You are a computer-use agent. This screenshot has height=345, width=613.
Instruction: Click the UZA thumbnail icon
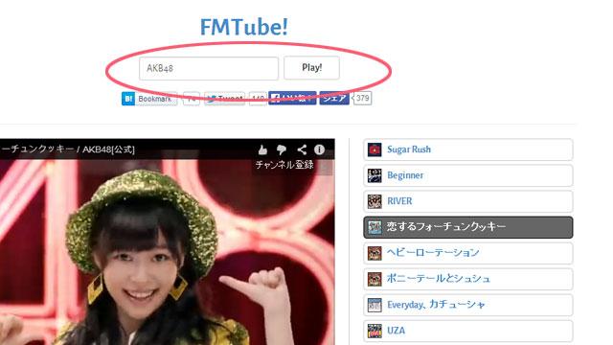point(375,331)
